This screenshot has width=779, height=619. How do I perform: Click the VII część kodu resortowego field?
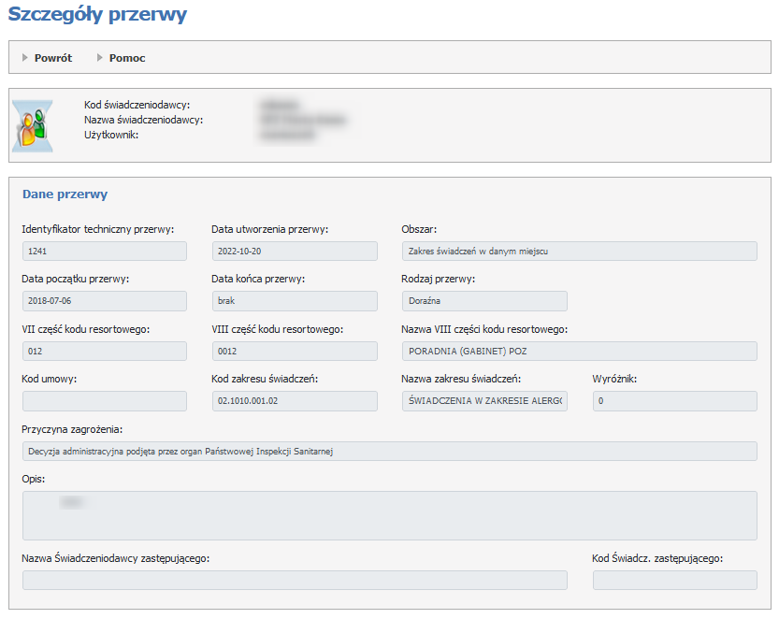(x=104, y=351)
